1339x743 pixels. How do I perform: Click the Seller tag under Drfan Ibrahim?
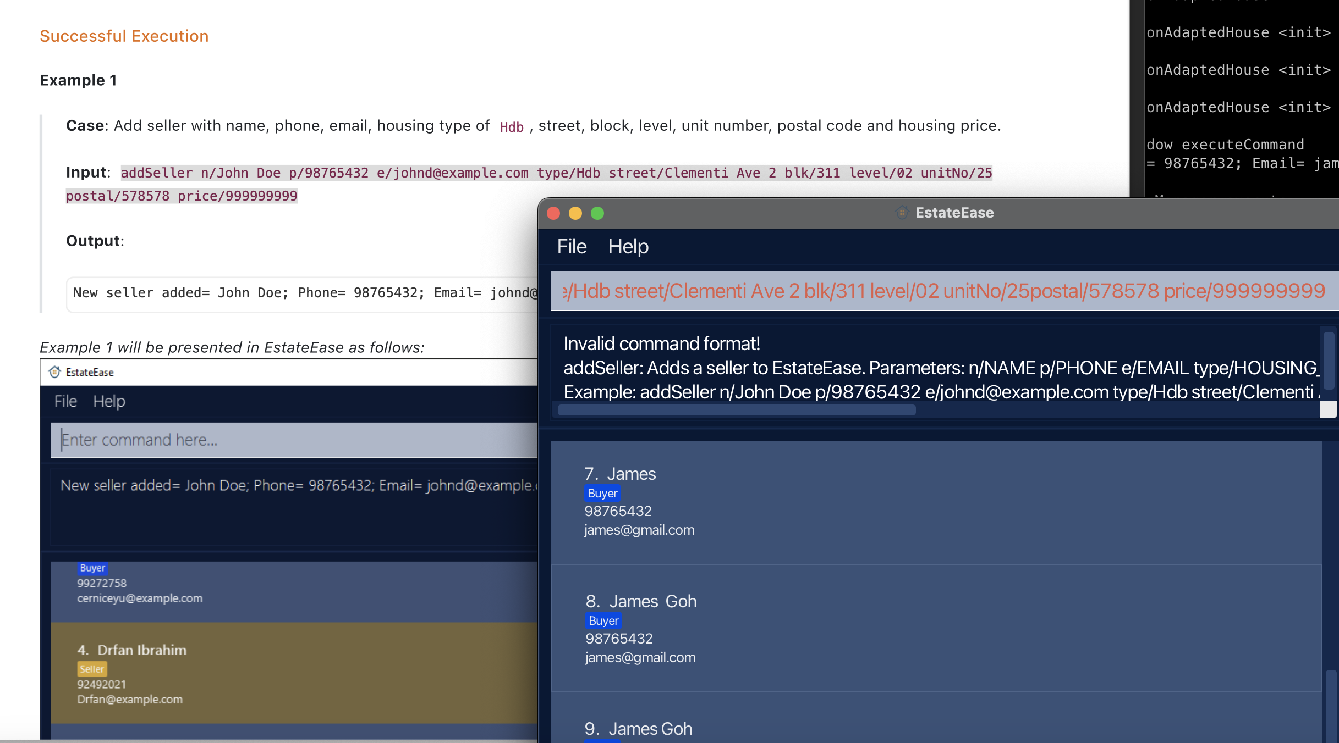[x=91, y=669]
